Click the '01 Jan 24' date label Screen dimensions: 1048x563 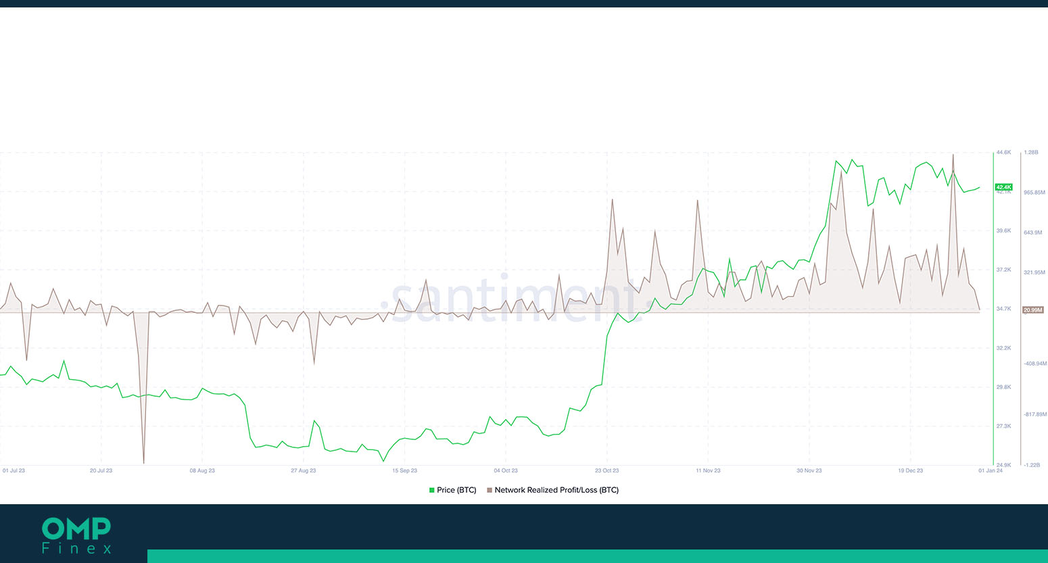tap(991, 470)
